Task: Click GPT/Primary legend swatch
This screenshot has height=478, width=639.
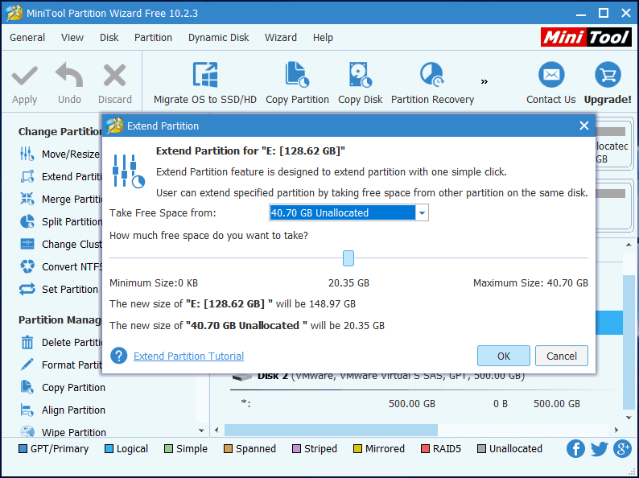Action: 23,449
